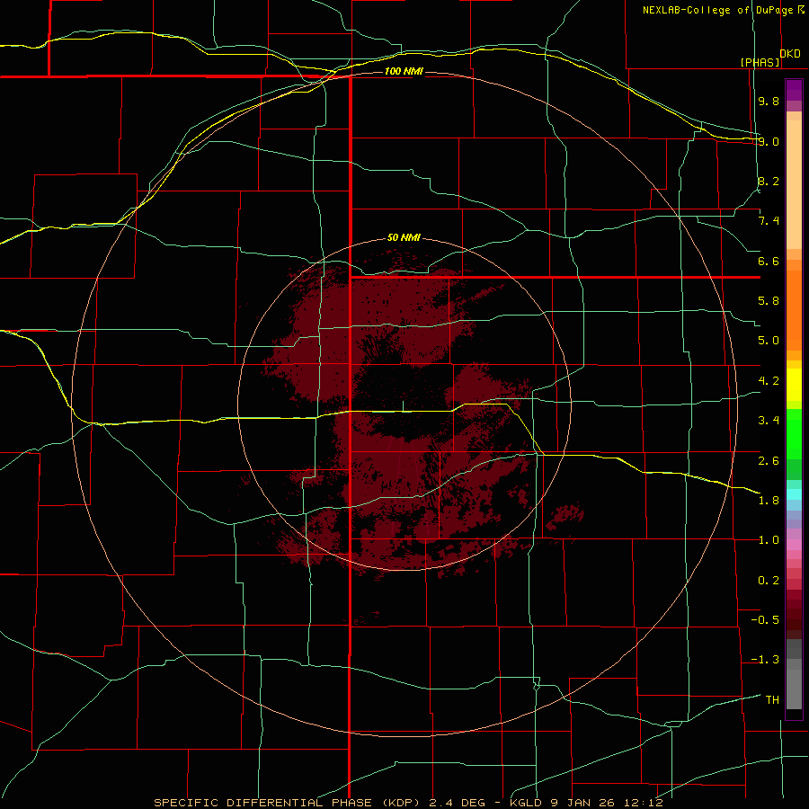Click the 0.2 value on the color scale

pyautogui.click(x=769, y=581)
